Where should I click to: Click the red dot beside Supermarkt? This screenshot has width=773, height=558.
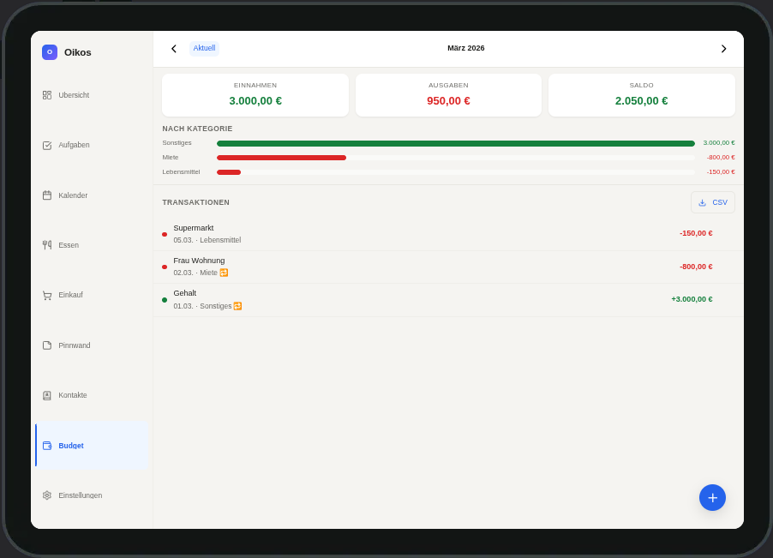[165, 235]
